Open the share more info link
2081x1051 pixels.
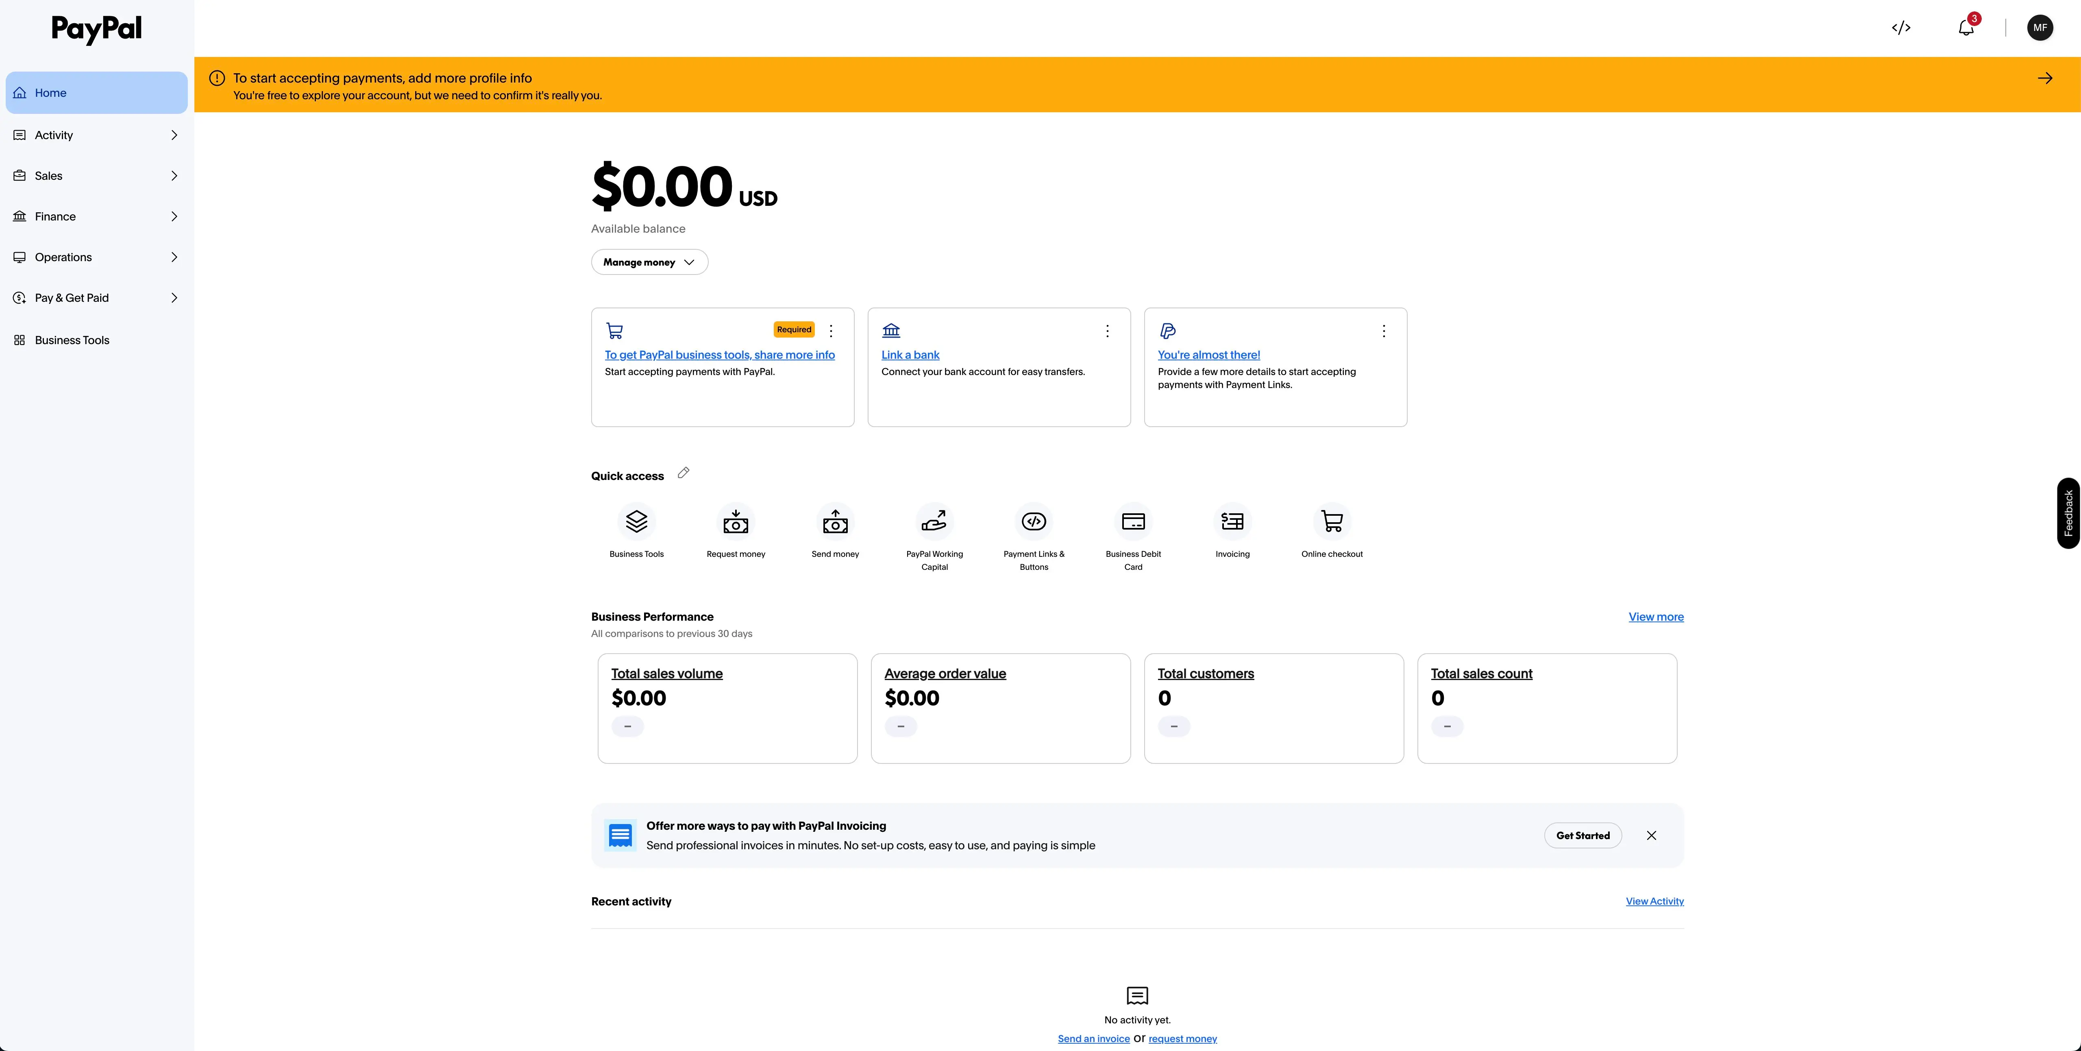click(720, 355)
